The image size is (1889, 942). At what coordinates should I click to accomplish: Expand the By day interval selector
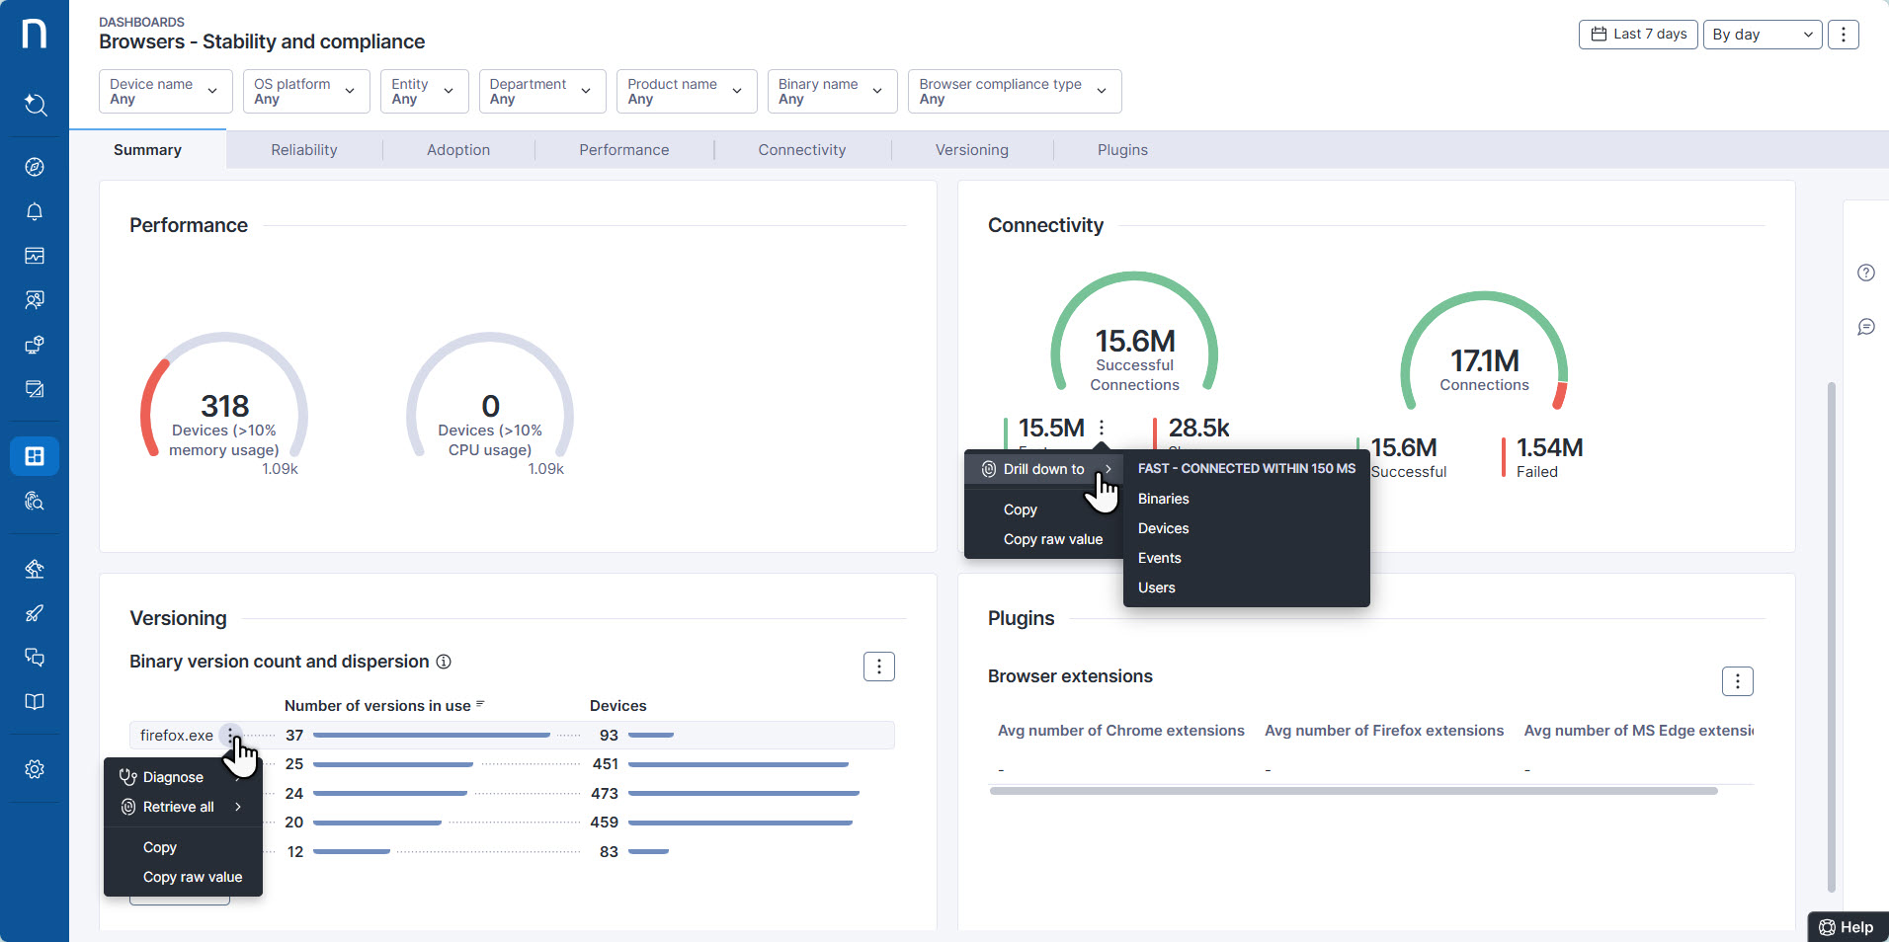tap(1762, 34)
